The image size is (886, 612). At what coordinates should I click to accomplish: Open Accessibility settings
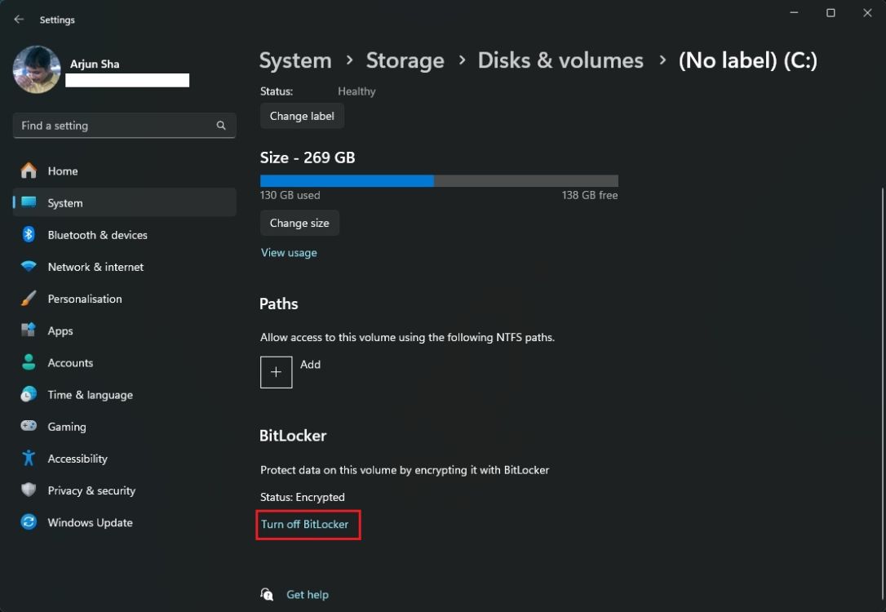pos(77,458)
